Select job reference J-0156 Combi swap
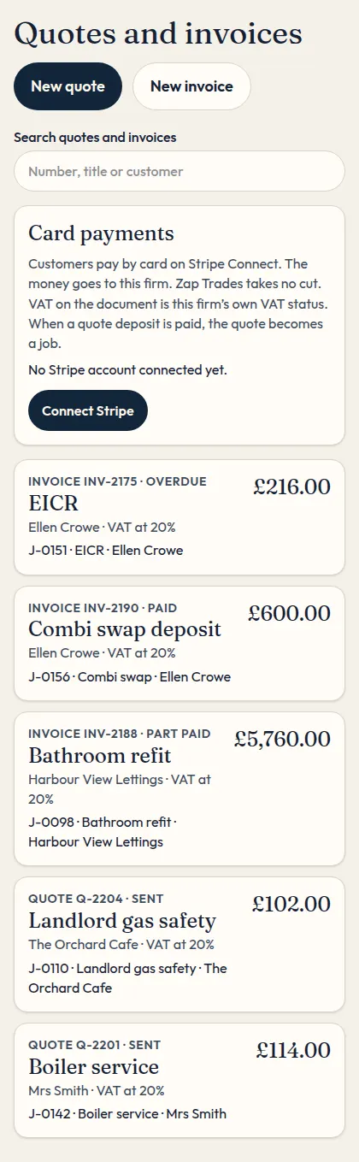This screenshot has width=359, height=1162. (130, 676)
